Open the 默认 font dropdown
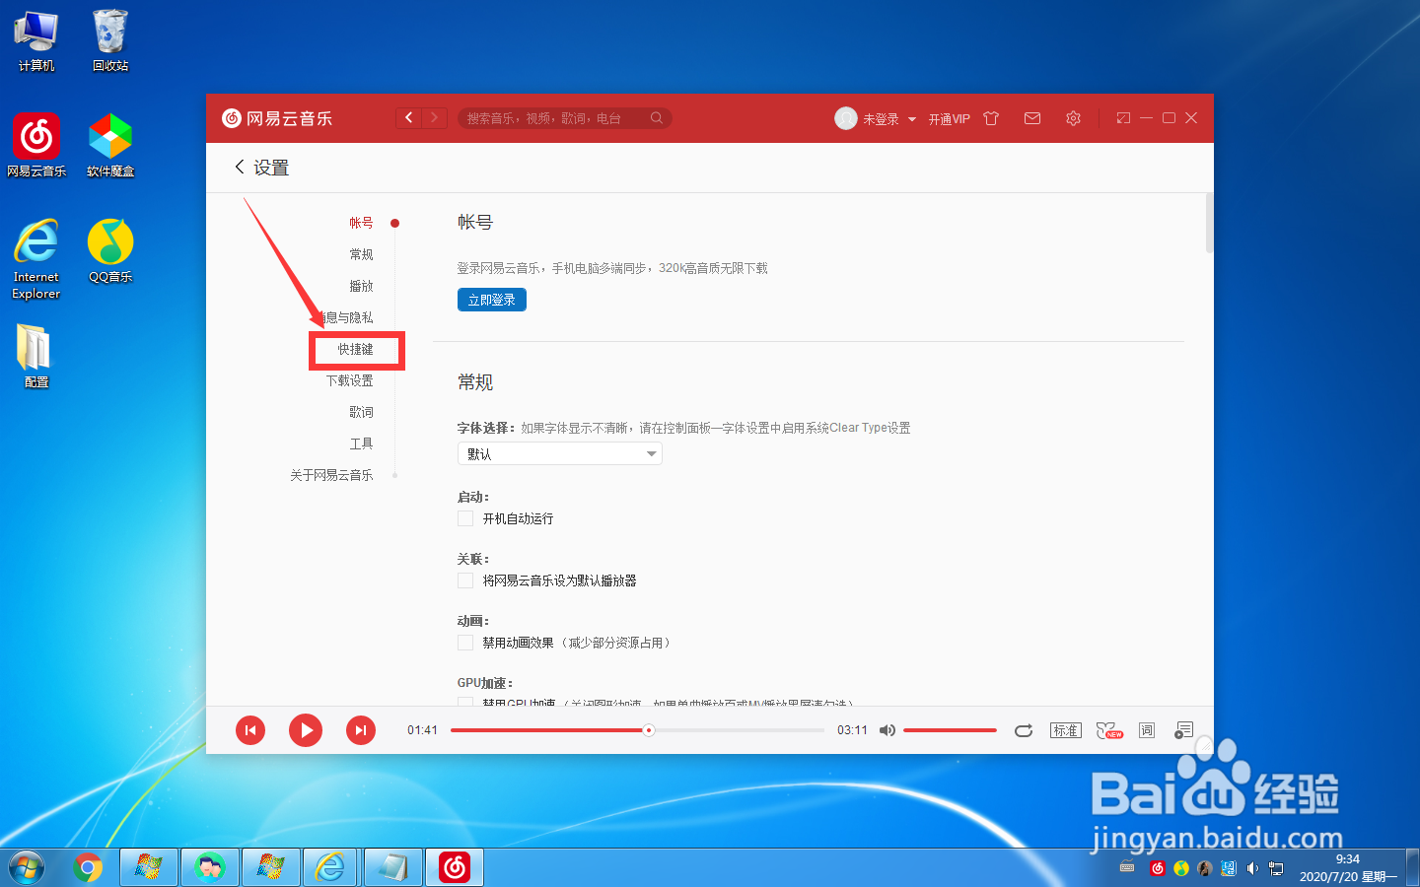The image size is (1420, 887). click(x=559, y=453)
